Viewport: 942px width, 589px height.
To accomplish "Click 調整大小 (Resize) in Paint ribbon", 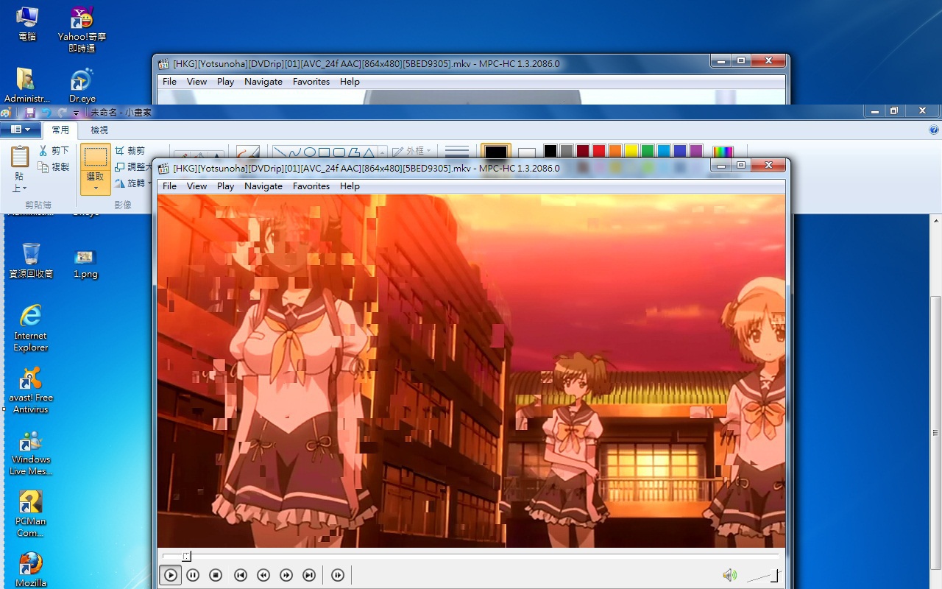I will [133, 167].
